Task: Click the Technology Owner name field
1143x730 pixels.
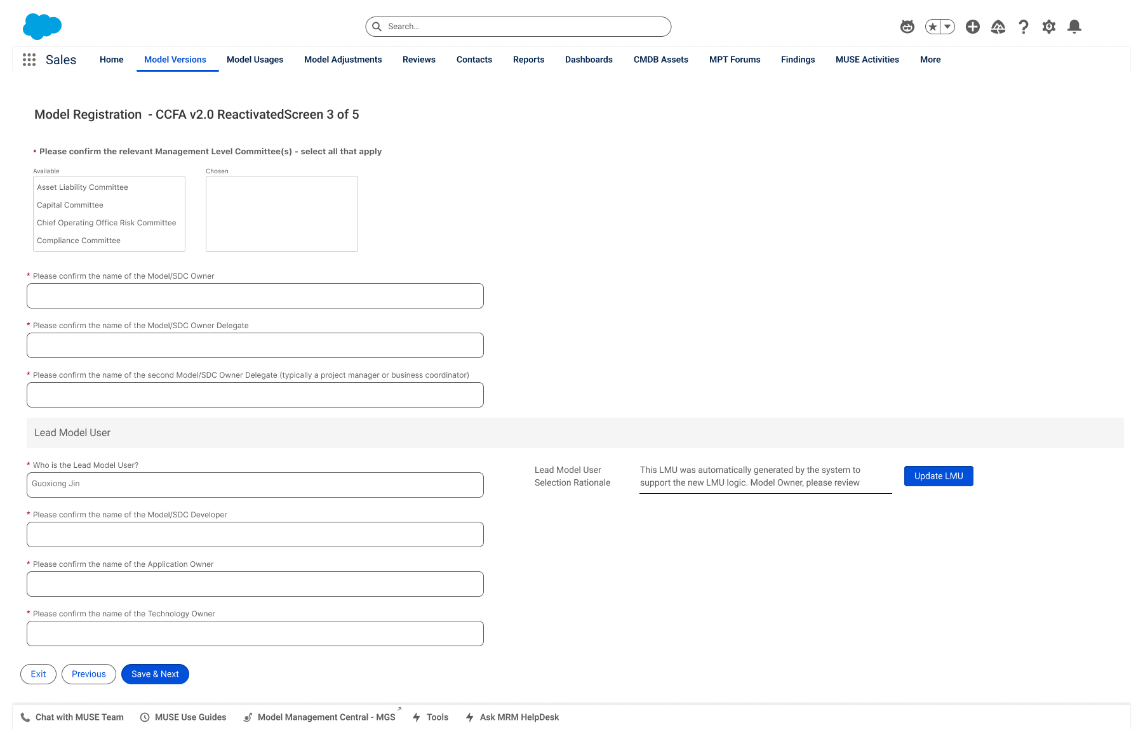Action: pyautogui.click(x=255, y=634)
